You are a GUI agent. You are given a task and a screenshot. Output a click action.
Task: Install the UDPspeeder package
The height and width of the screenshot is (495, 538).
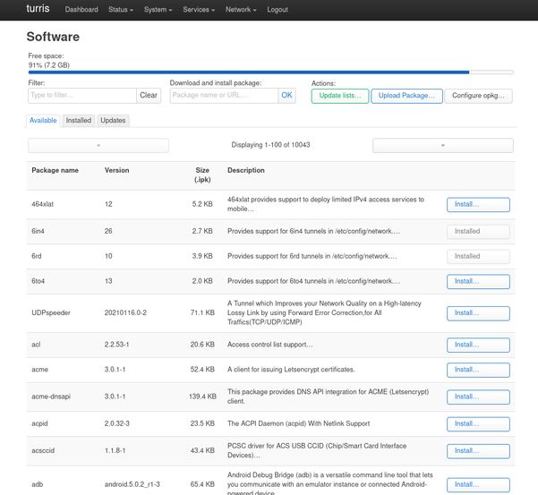pos(478,313)
